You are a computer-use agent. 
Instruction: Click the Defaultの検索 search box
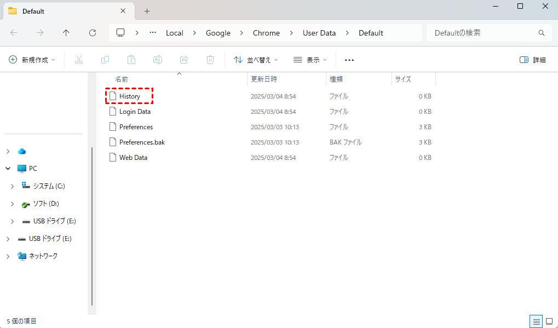(x=482, y=33)
